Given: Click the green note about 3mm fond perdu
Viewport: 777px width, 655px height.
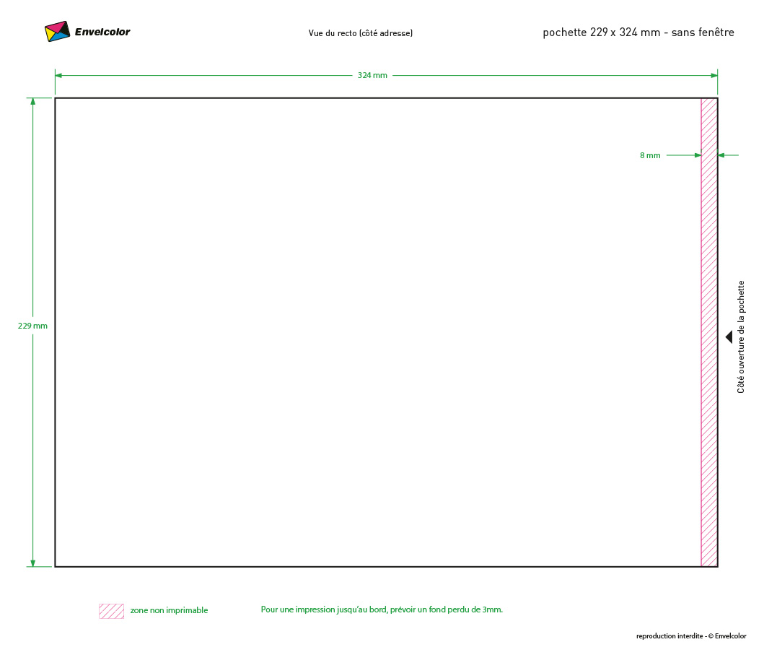Looking at the screenshot, I should tap(382, 610).
